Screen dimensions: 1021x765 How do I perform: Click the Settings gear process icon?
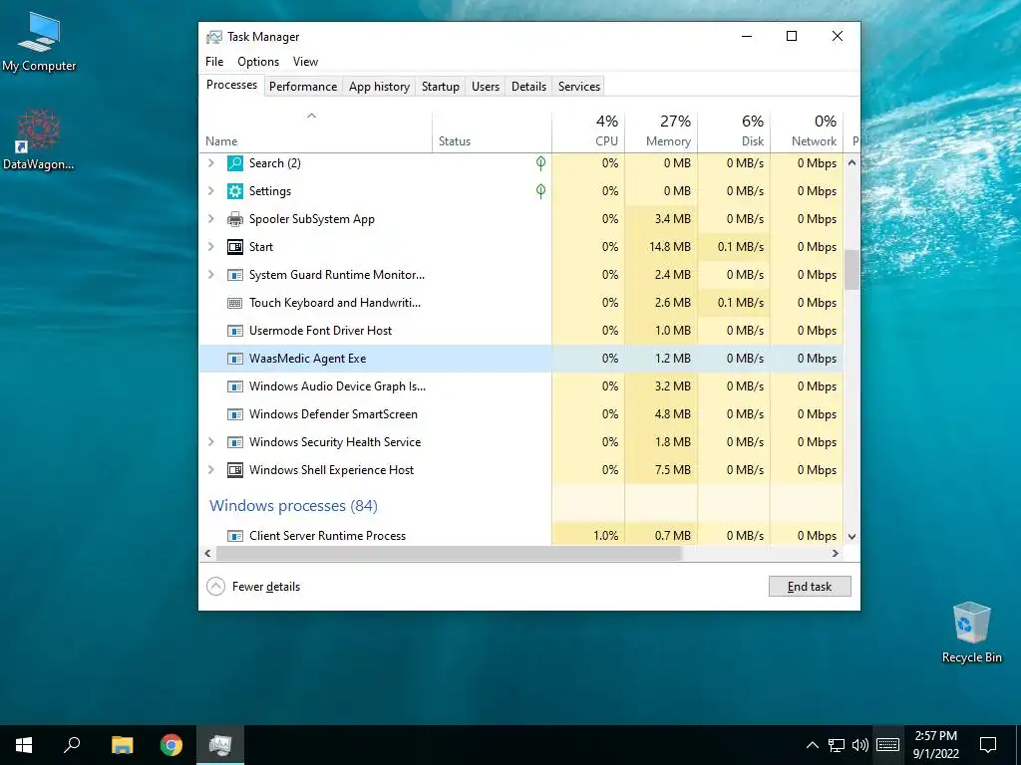[234, 191]
